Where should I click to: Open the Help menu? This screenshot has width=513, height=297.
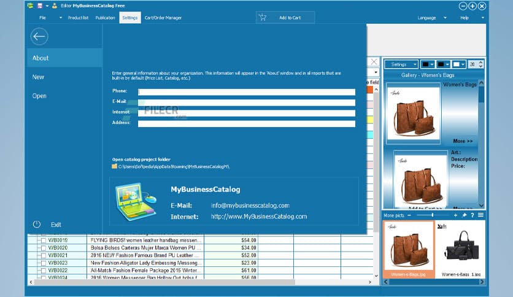[465, 18]
